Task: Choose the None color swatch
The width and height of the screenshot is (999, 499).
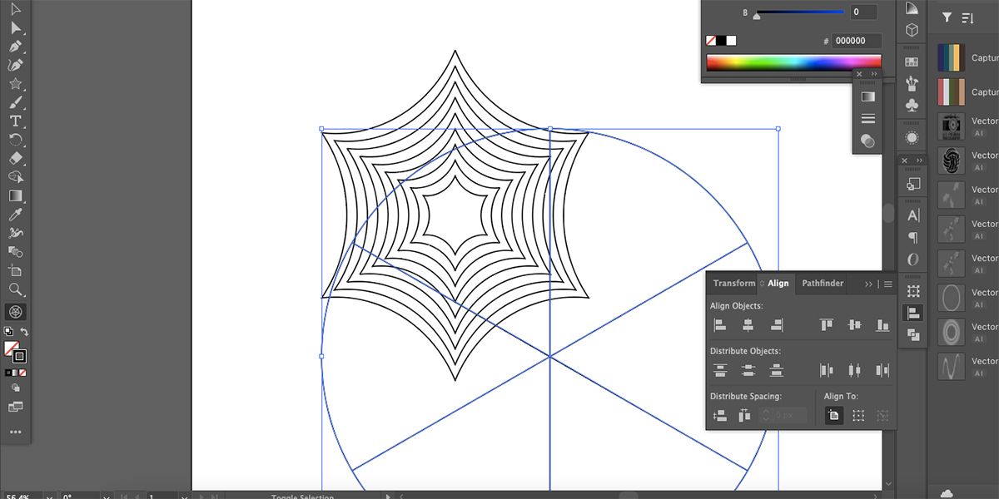Action: click(x=710, y=40)
